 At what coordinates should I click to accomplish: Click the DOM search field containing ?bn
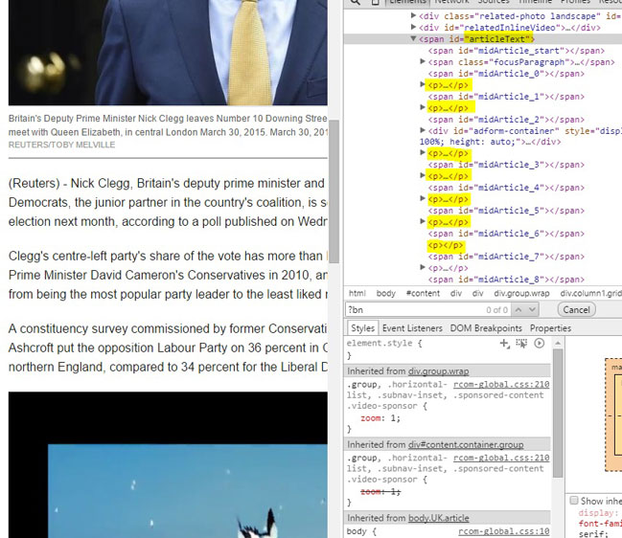(416, 309)
